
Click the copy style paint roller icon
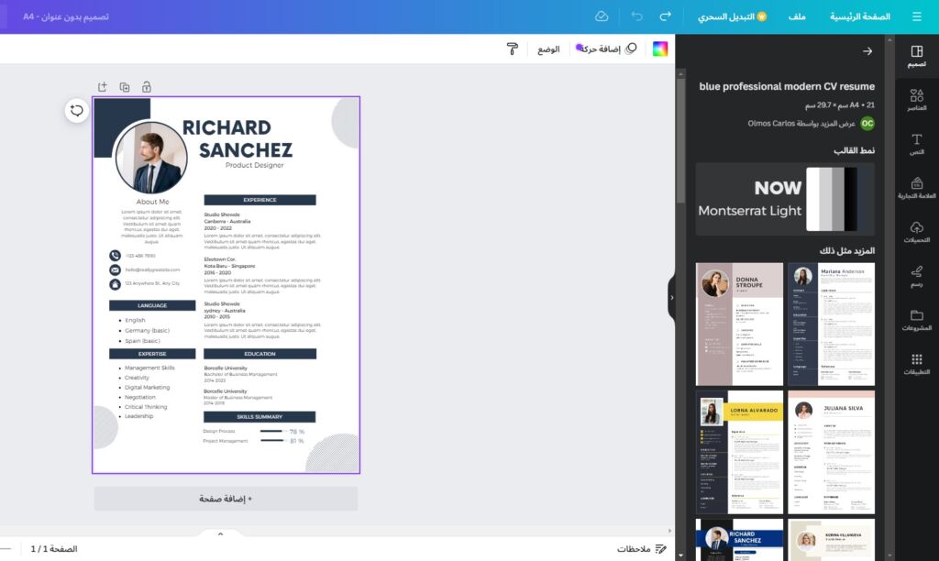point(513,49)
